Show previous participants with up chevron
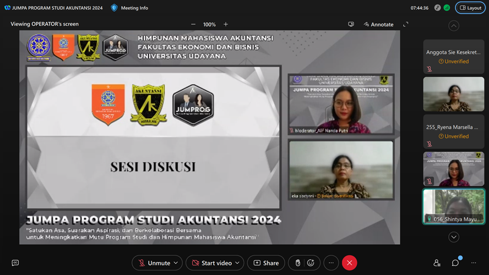Screen dimensions: 489x275 pyautogui.click(x=454, y=26)
